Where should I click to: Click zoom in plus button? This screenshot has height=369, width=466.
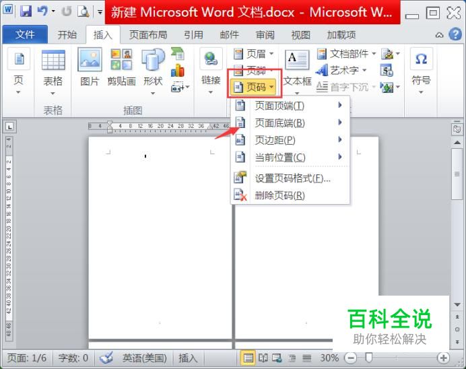443,358
